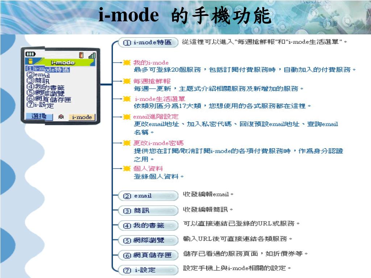Viewport: 371px width, 278px height.
Task: Click the text 儲存已看過的服務頁面
Action: pos(221,254)
